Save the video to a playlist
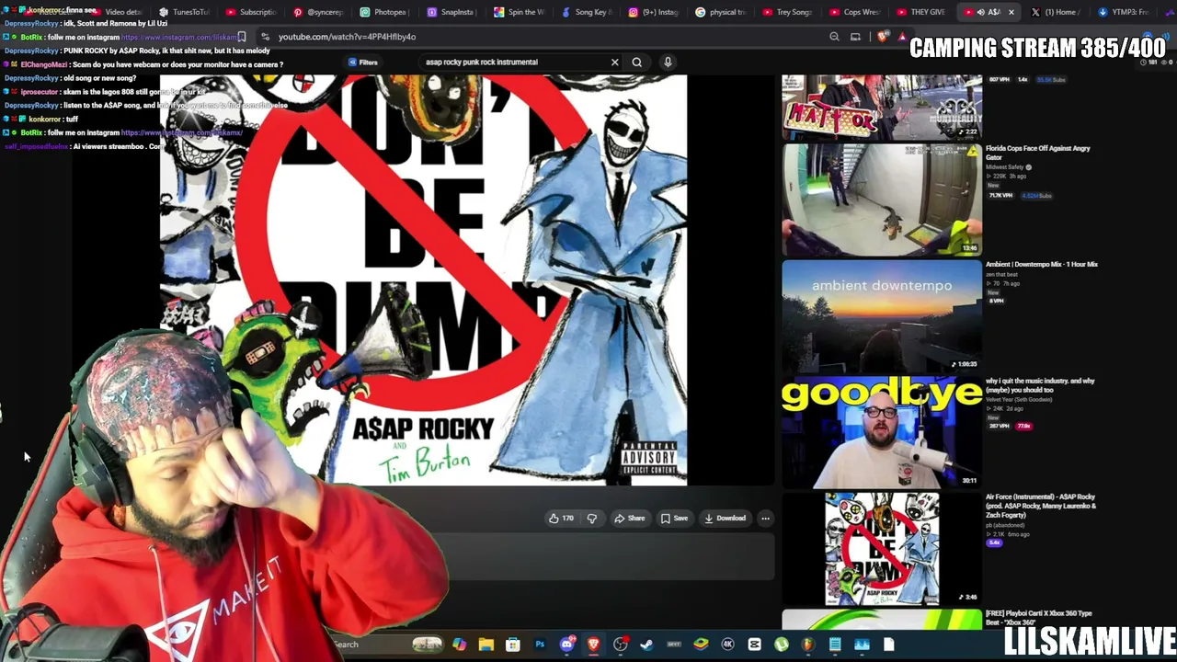 [674, 519]
